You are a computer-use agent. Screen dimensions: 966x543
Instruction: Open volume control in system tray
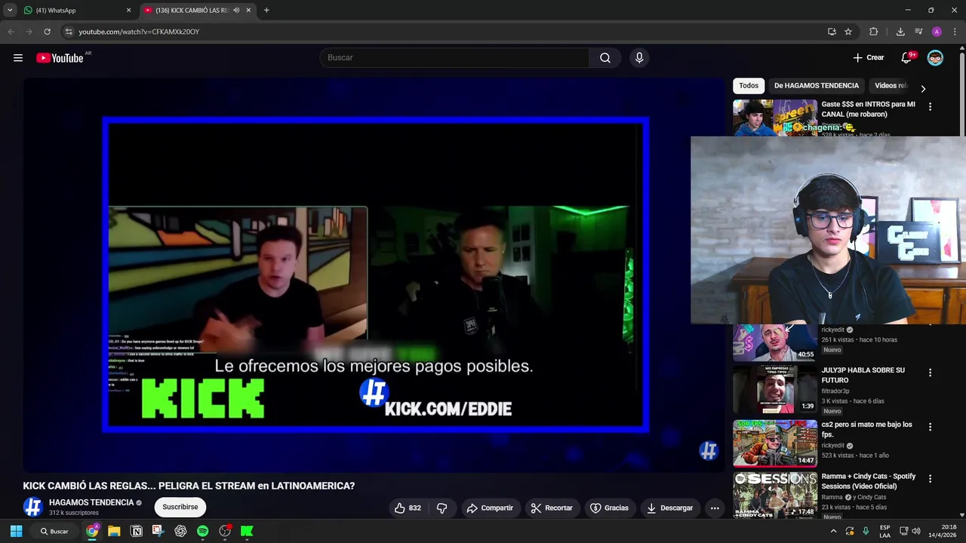pos(915,531)
